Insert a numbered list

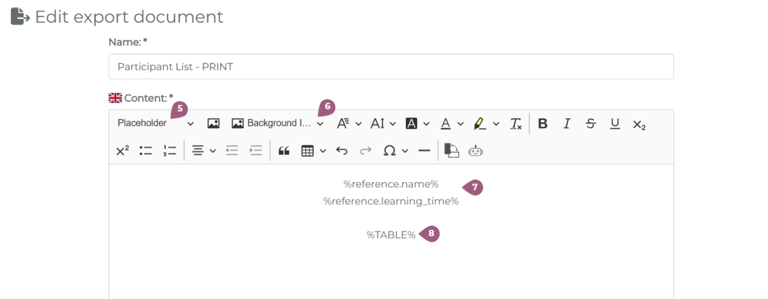pyautogui.click(x=170, y=151)
